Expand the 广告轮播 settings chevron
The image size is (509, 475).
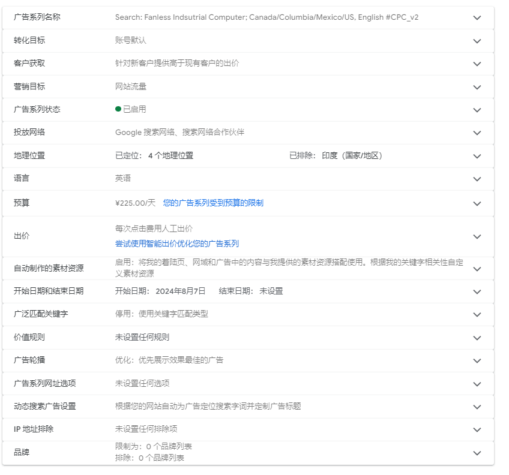tap(477, 360)
